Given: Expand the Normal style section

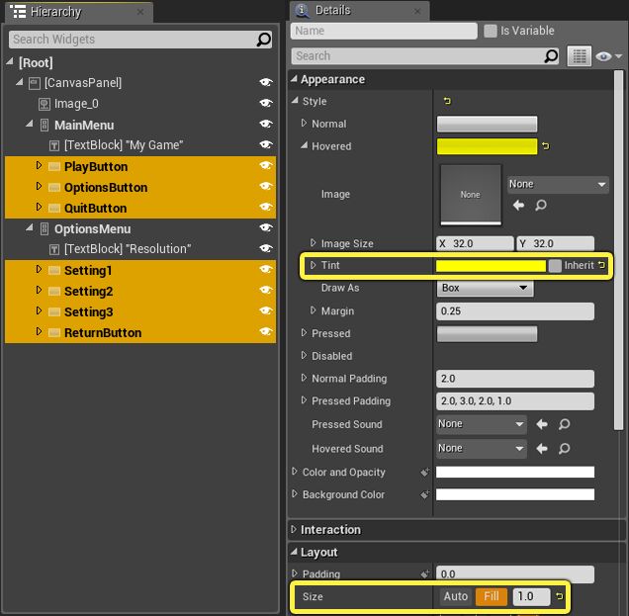Looking at the screenshot, I should 304,124.
